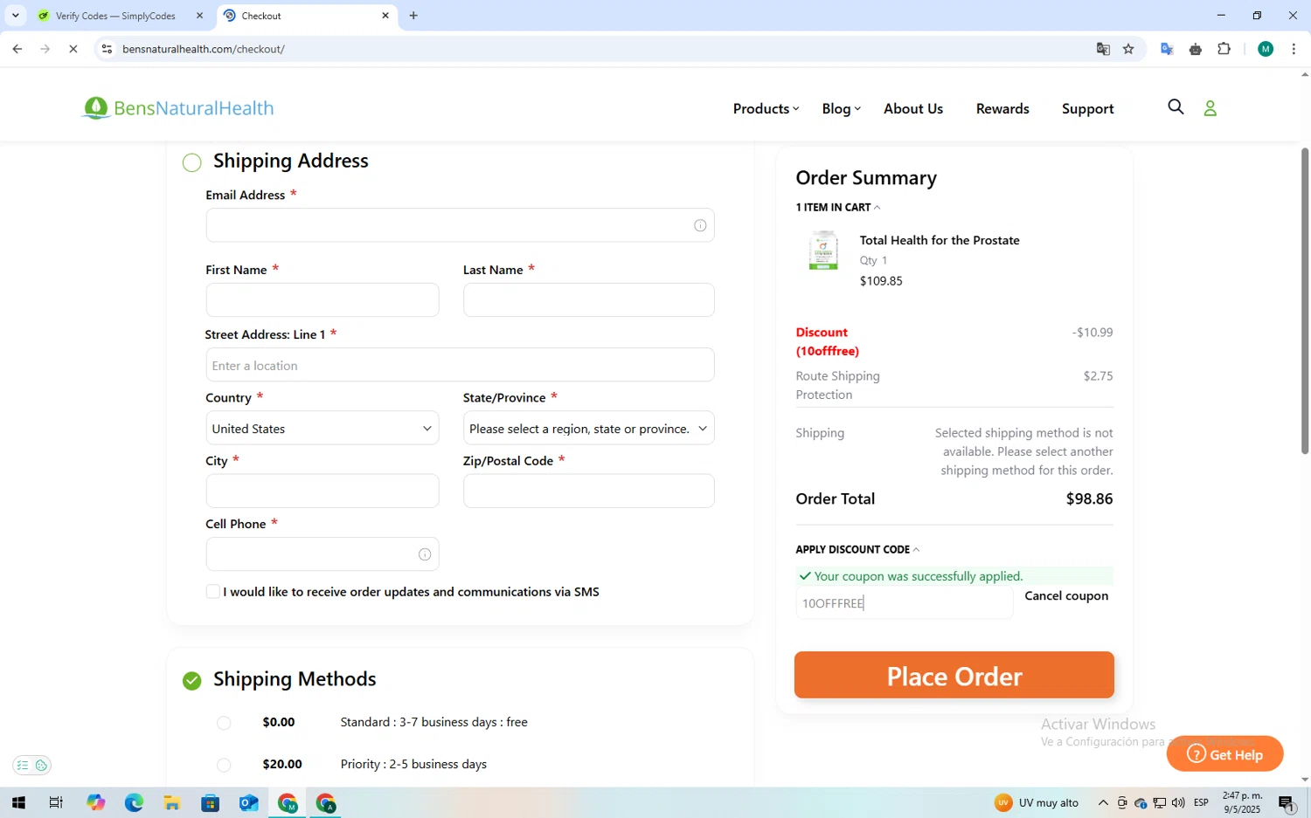Click into the Zip/Postal Code field

pyautogui.click(x=588, y=491)
